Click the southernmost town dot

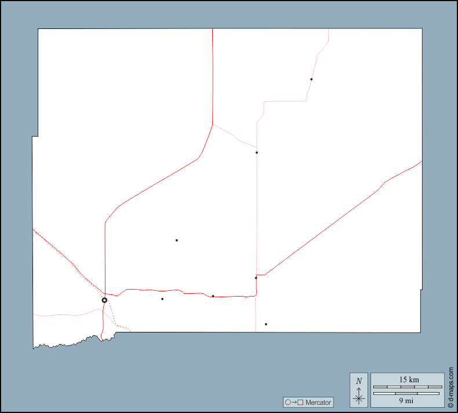coord(266,324)
